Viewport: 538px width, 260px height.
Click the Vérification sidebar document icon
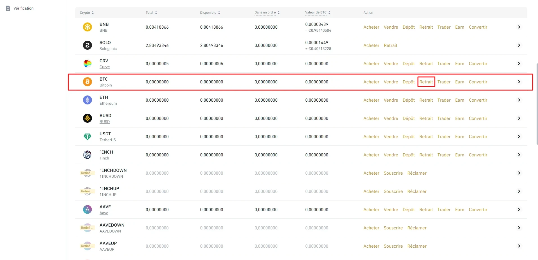click(x=8, y=8)
